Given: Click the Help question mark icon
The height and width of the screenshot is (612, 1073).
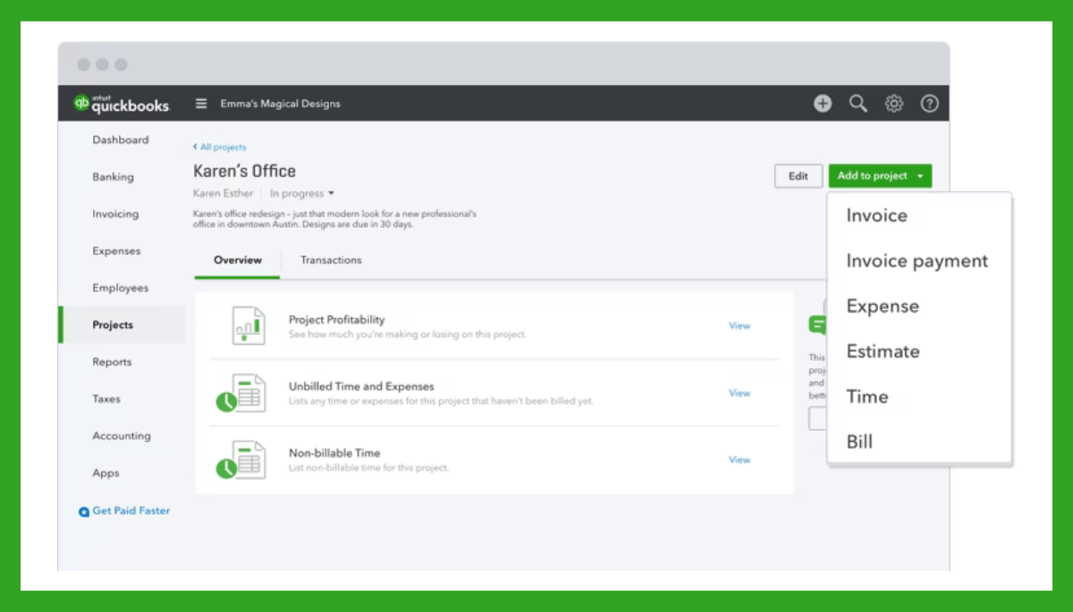Looking at the screenshot, I should coord(929,103).
